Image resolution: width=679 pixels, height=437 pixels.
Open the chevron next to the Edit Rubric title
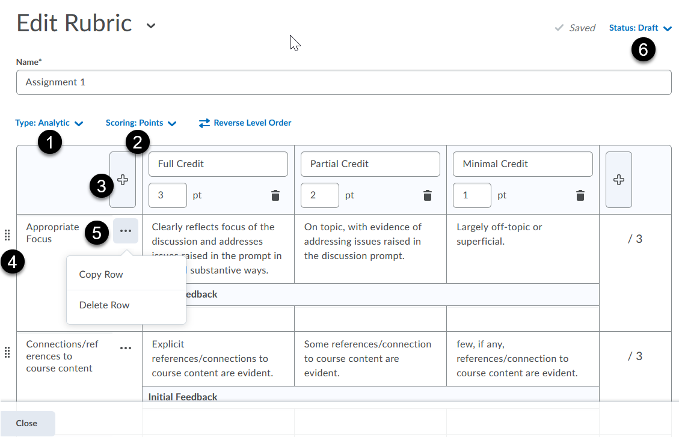pos(151,25)
